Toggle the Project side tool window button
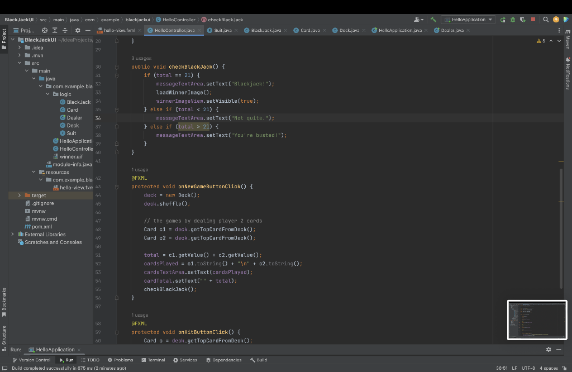This screenshot has height=372, width=572. click(x=4, y=39)
